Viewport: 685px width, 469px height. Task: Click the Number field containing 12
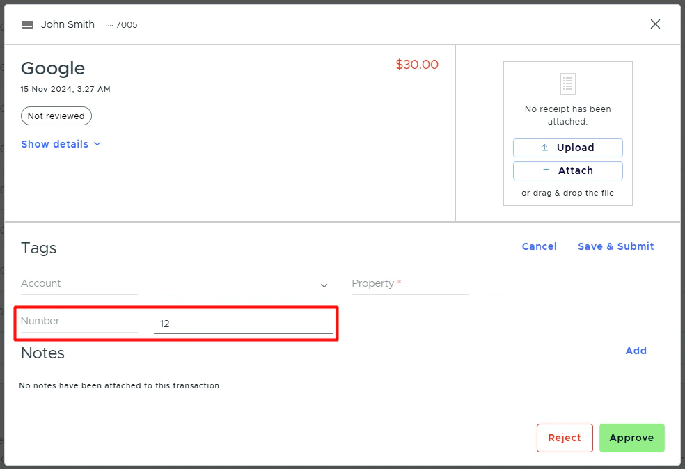tap(244, 323)
